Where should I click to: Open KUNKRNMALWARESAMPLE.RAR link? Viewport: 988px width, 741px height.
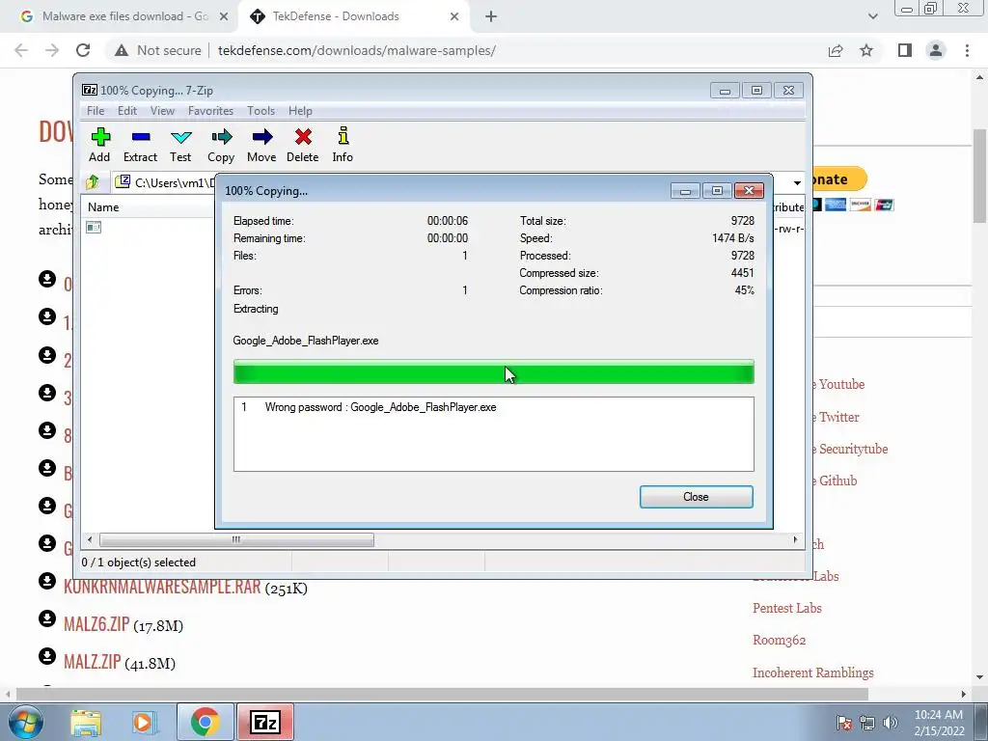pyautogui.click(x=162, y=587)
